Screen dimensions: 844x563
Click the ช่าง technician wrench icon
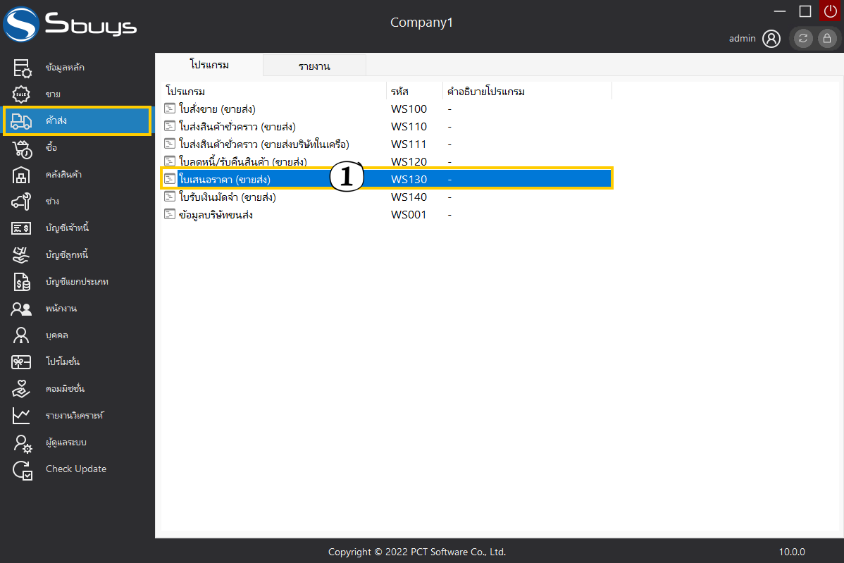(x=22, y=202)
